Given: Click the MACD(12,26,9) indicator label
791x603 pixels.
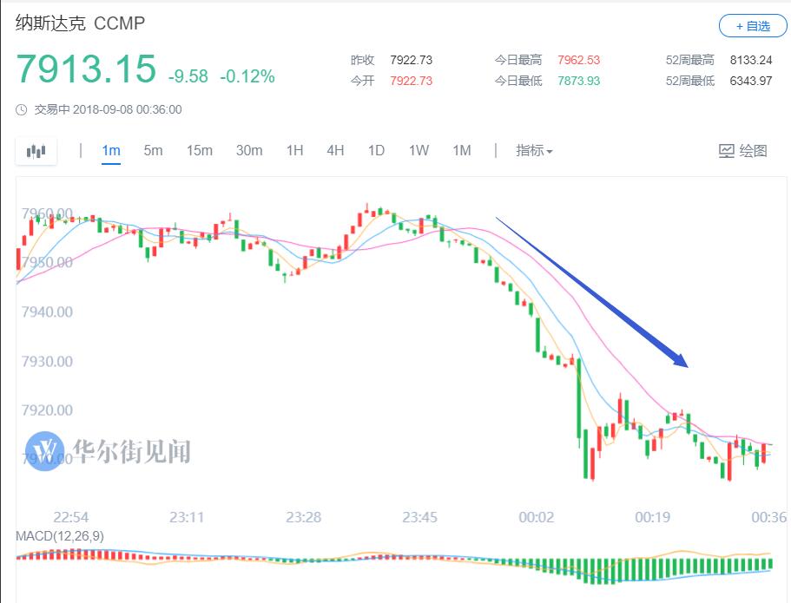Looking at the screenshot, I should 60,536.
